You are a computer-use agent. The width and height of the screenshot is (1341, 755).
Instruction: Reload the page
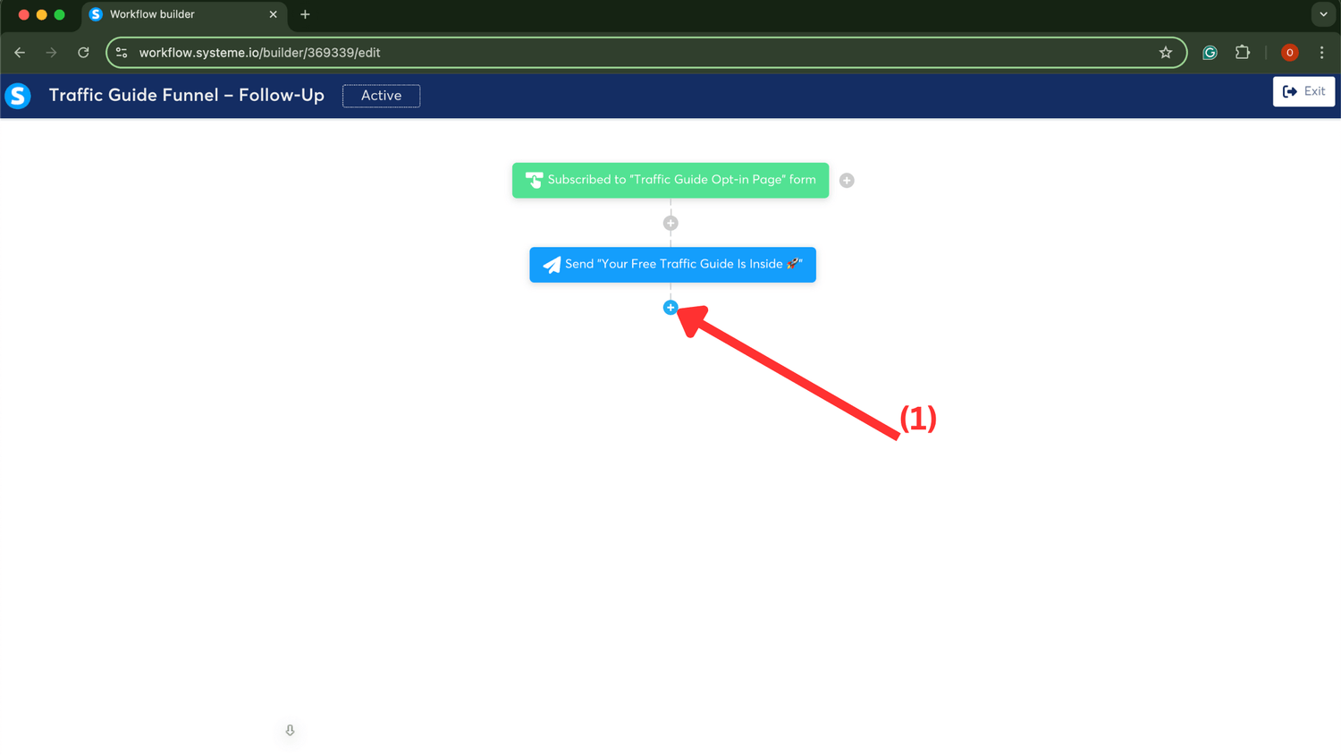coord(83,53)
